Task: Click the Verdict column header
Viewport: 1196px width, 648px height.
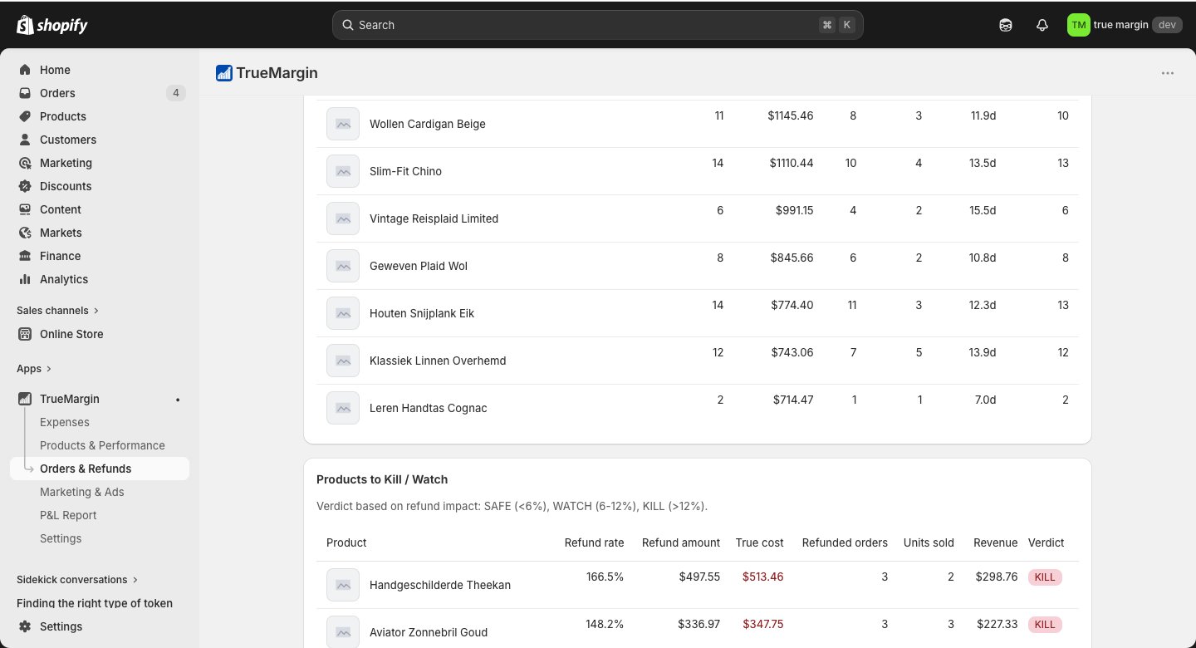Action: (1046, 542)
